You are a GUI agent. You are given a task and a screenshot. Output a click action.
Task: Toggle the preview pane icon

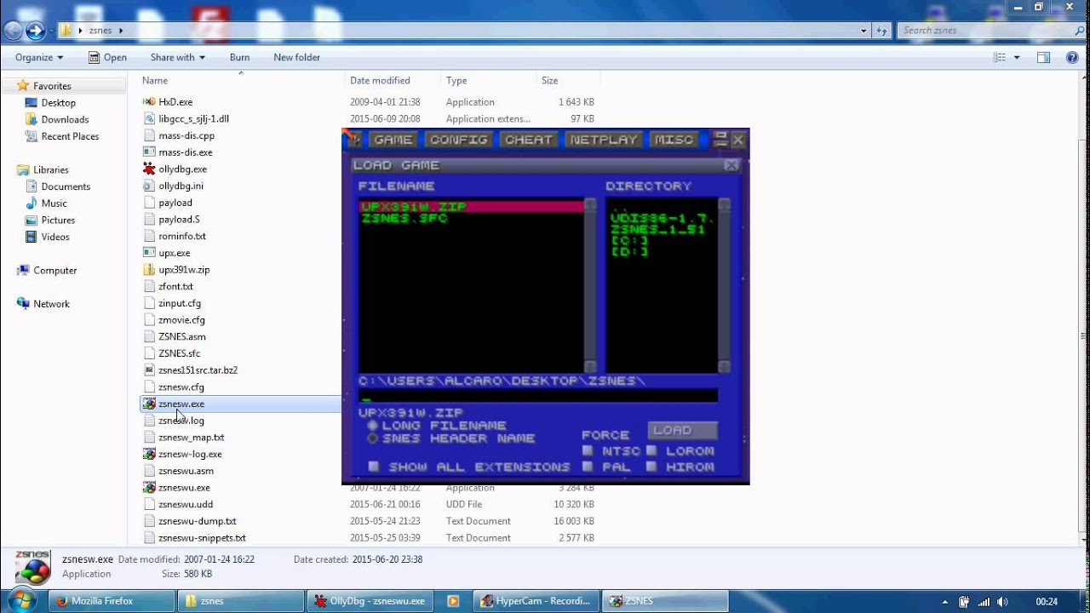[x=1043, y=57]
